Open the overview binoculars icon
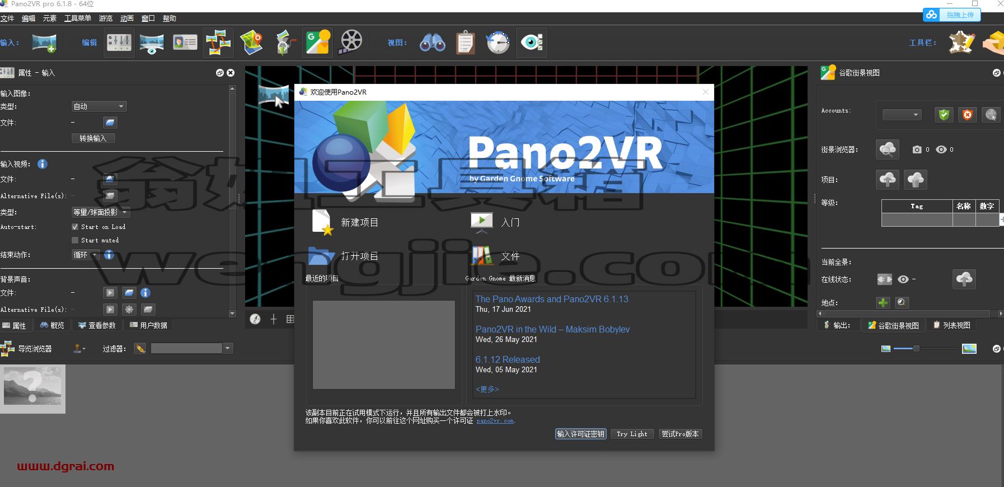This screenshot has height=487, width=1004. point(433,43)
